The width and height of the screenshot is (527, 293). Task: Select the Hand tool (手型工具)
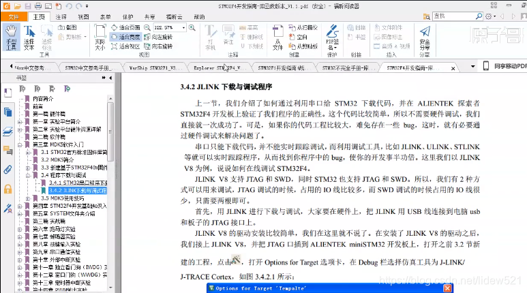pyautogui.click(x=11, y=37)
